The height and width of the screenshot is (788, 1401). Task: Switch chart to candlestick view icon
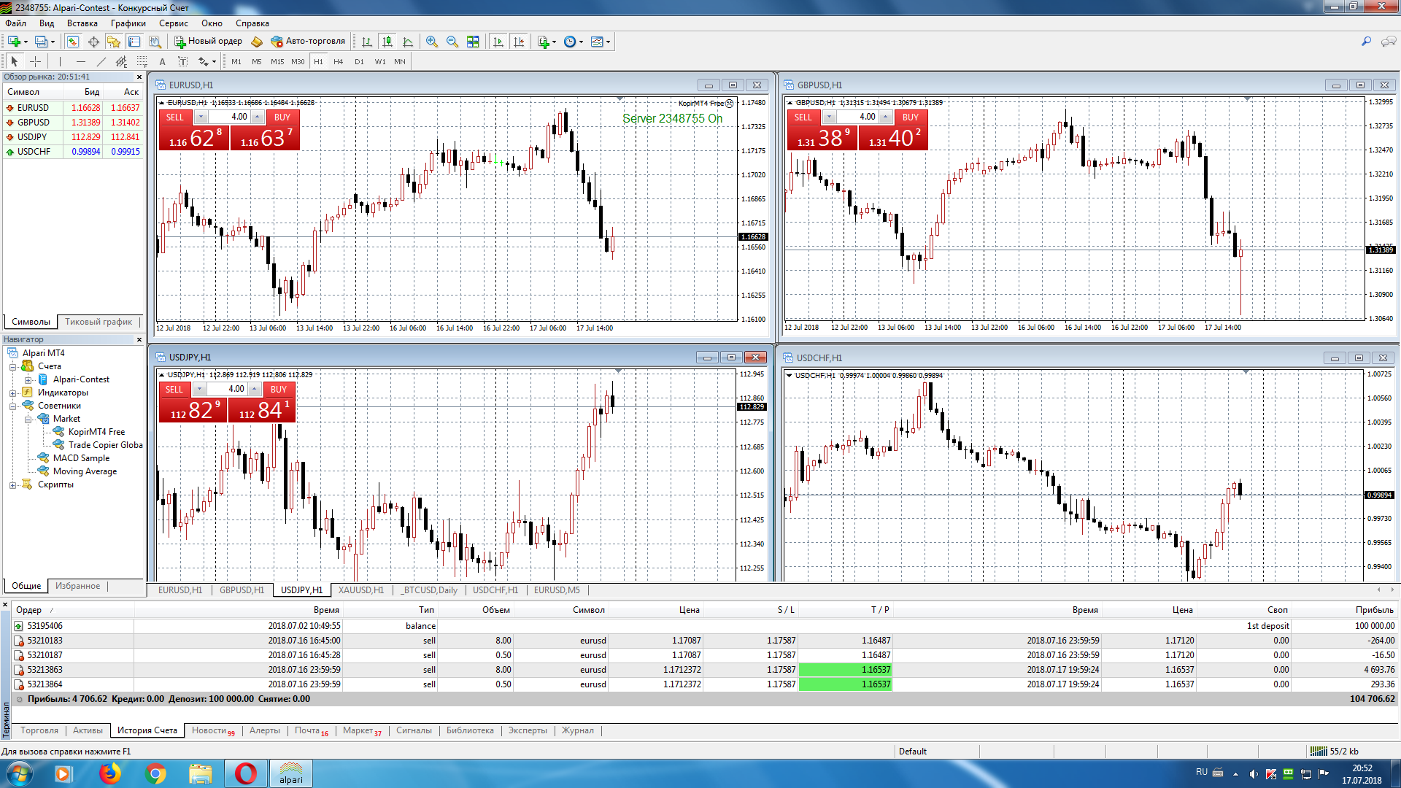pyautogui.click(x=387, y=42)
